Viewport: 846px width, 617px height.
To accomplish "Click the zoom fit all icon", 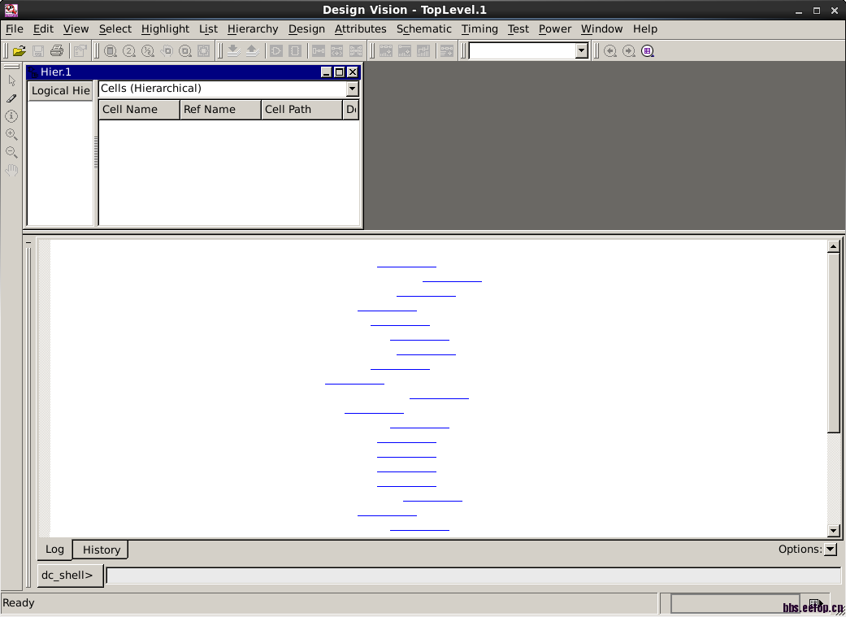I will pos(110,50).
